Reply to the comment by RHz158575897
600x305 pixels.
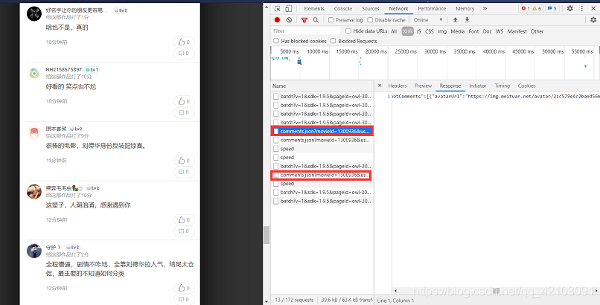tap(184, 112)
